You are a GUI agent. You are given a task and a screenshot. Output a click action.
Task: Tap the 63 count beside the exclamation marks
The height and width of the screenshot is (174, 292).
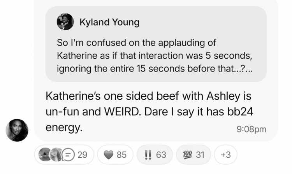pyautogui.click(x=161, y=155)
